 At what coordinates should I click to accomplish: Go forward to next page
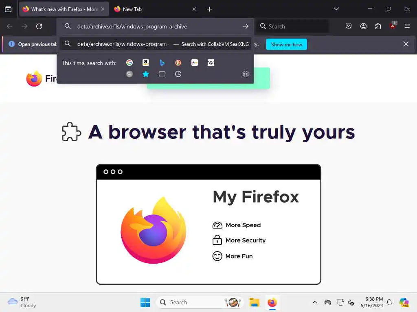(24, 26)
